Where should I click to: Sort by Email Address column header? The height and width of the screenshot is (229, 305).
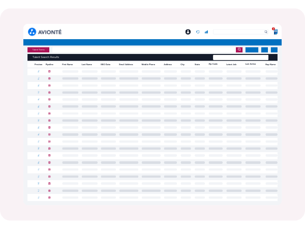tap(126, 65)
